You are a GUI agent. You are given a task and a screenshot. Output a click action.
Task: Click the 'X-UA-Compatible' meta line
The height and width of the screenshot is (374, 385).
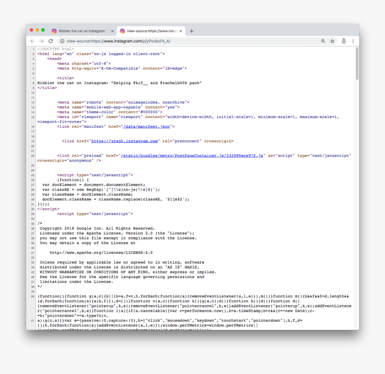point(122,69)
